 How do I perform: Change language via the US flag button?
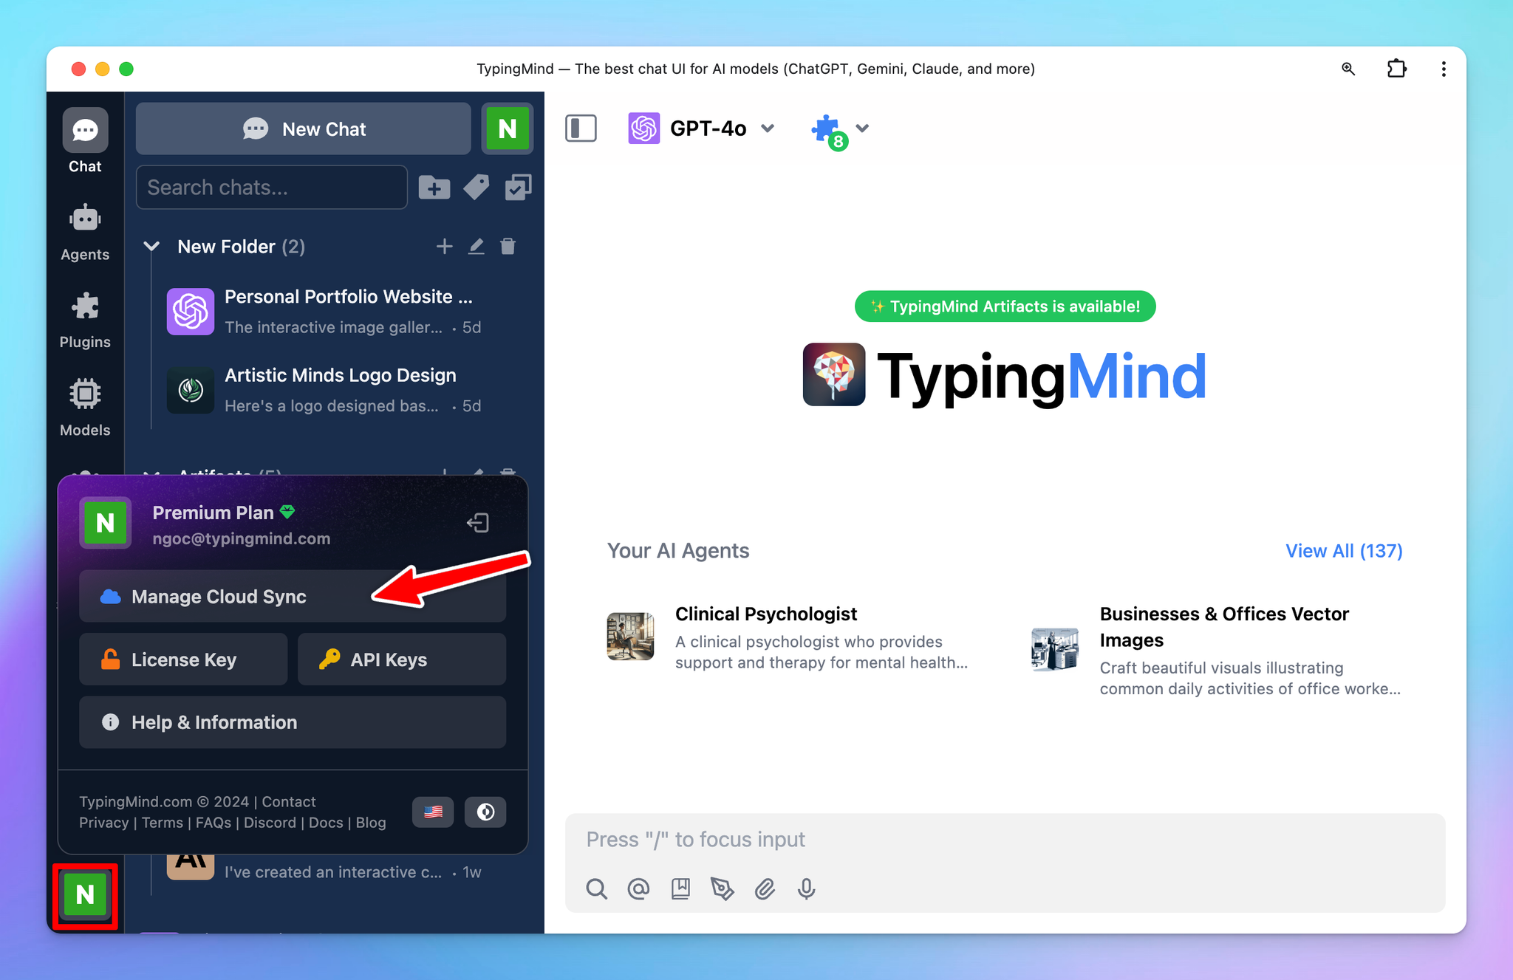pos(433,812)
